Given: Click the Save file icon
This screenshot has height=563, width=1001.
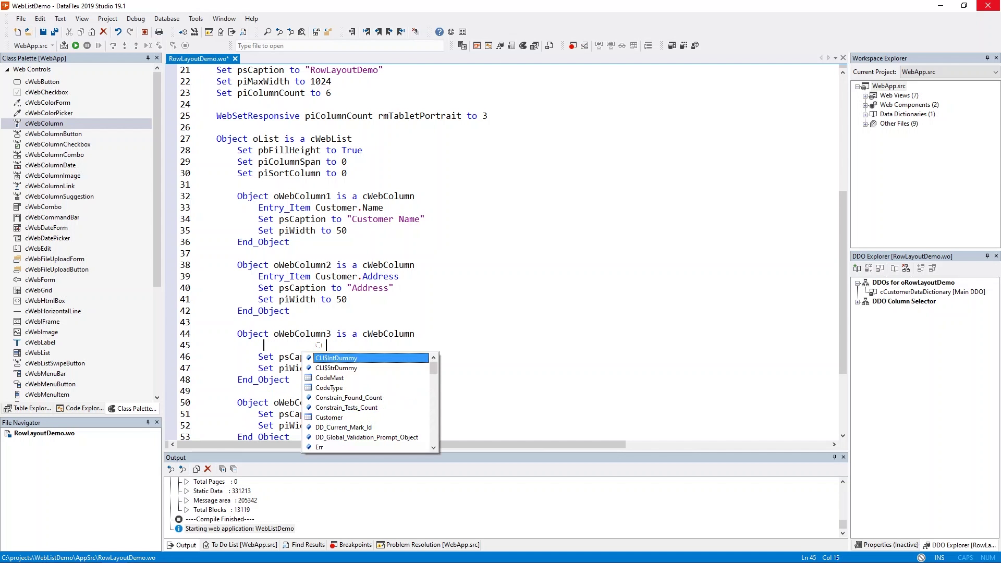Looking at the screenshot, I should click(x=43, y=32).
